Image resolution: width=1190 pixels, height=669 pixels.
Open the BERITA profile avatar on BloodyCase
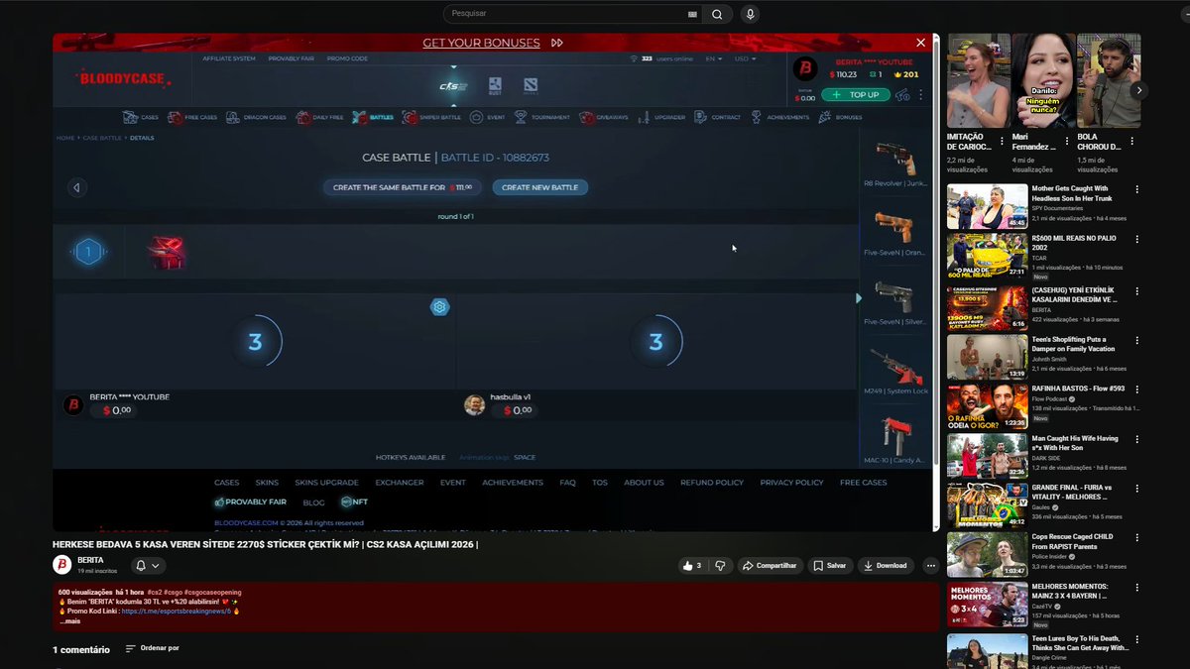point(806,69)
